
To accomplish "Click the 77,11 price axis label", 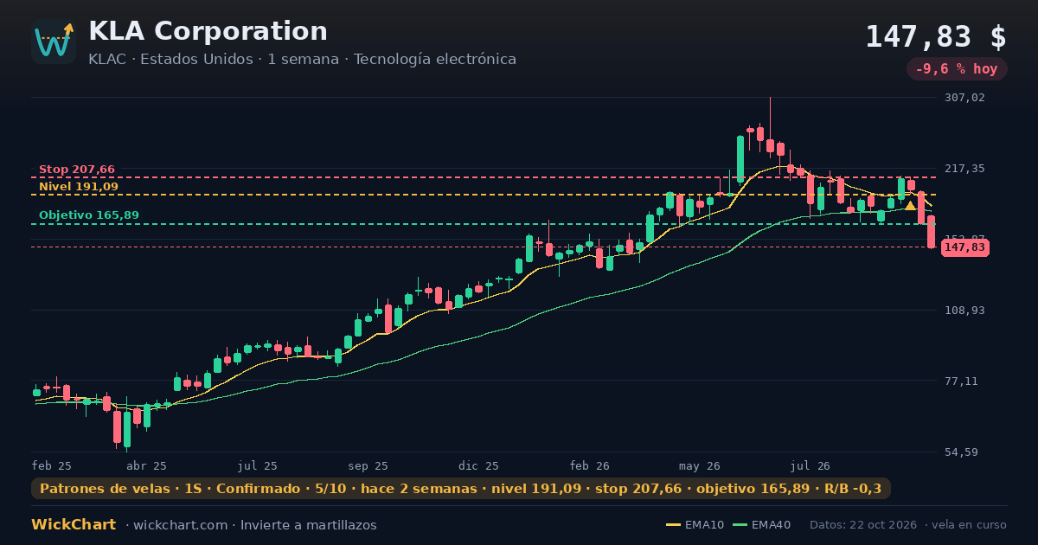I will pyautogui.click(x=961, y=381).
